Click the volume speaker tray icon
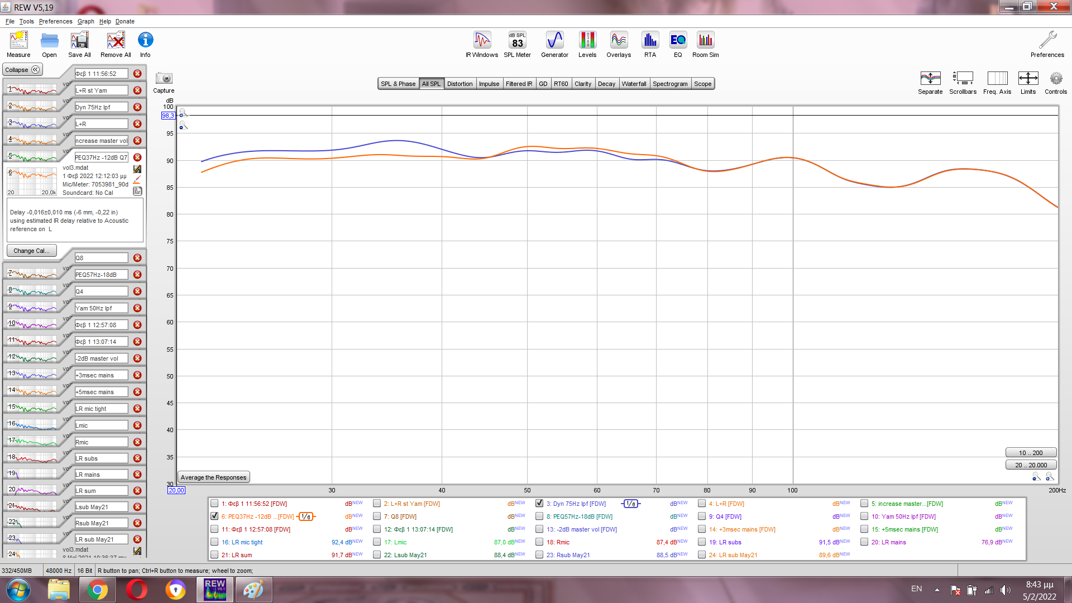The height and width of the screenshot is (603, 1072). point(1006,590)
